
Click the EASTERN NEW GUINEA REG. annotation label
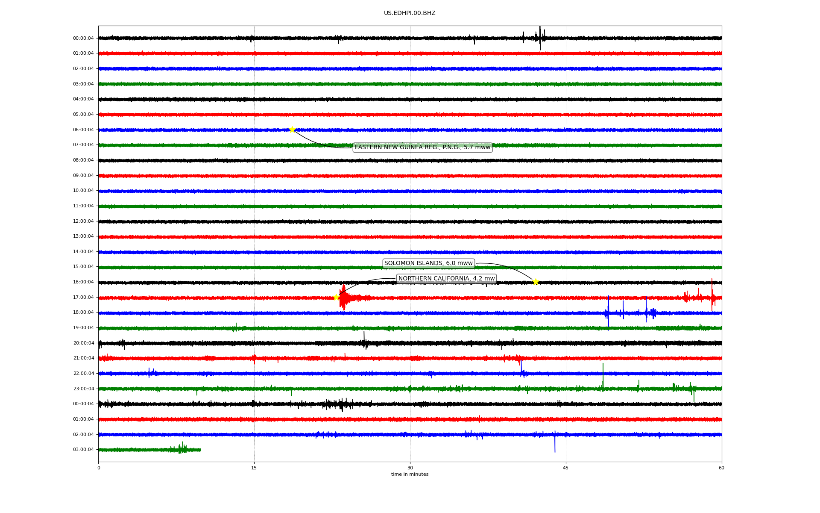tap(422, 147)
